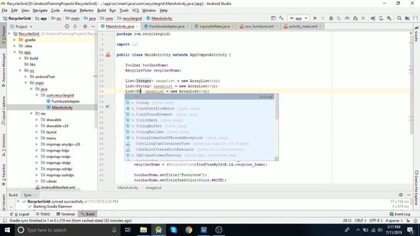Open the Gradle side panel
The width and height of the screenshot is (420, 236).
point(417,34)
